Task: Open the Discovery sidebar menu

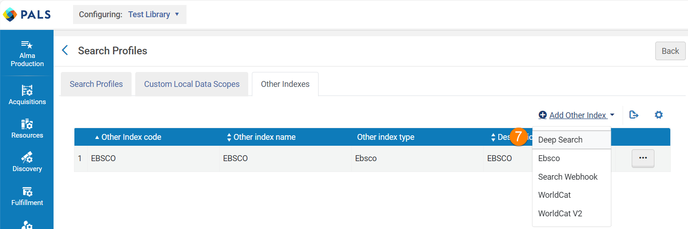Action: click(x=27, y=162)
